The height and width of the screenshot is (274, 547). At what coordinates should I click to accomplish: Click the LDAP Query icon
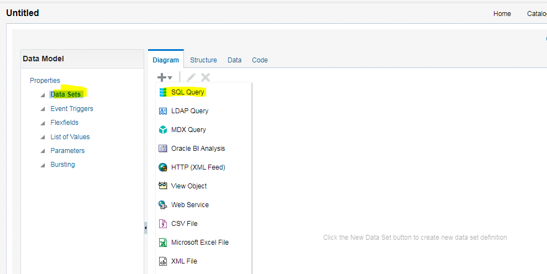[163, 111]
